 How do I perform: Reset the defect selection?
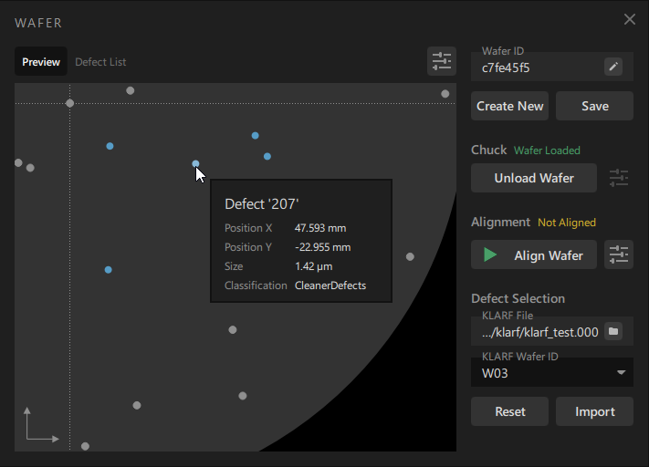click(x=509, y=411)
